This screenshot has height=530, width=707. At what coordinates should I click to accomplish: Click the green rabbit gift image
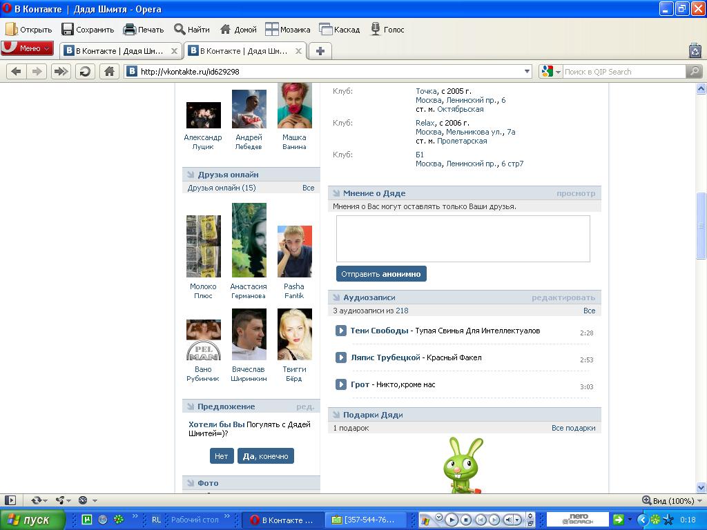pos(463,465)
